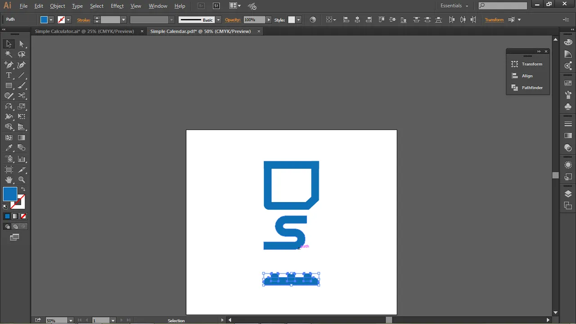
Task: Reset to default fill and stroke
Action: 5,207
